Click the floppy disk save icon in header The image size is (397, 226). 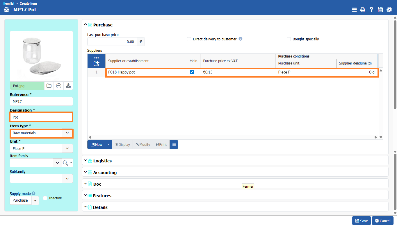[x=380, y=10]
